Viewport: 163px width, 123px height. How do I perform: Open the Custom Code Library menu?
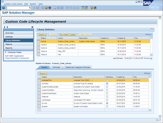[13, 4]
